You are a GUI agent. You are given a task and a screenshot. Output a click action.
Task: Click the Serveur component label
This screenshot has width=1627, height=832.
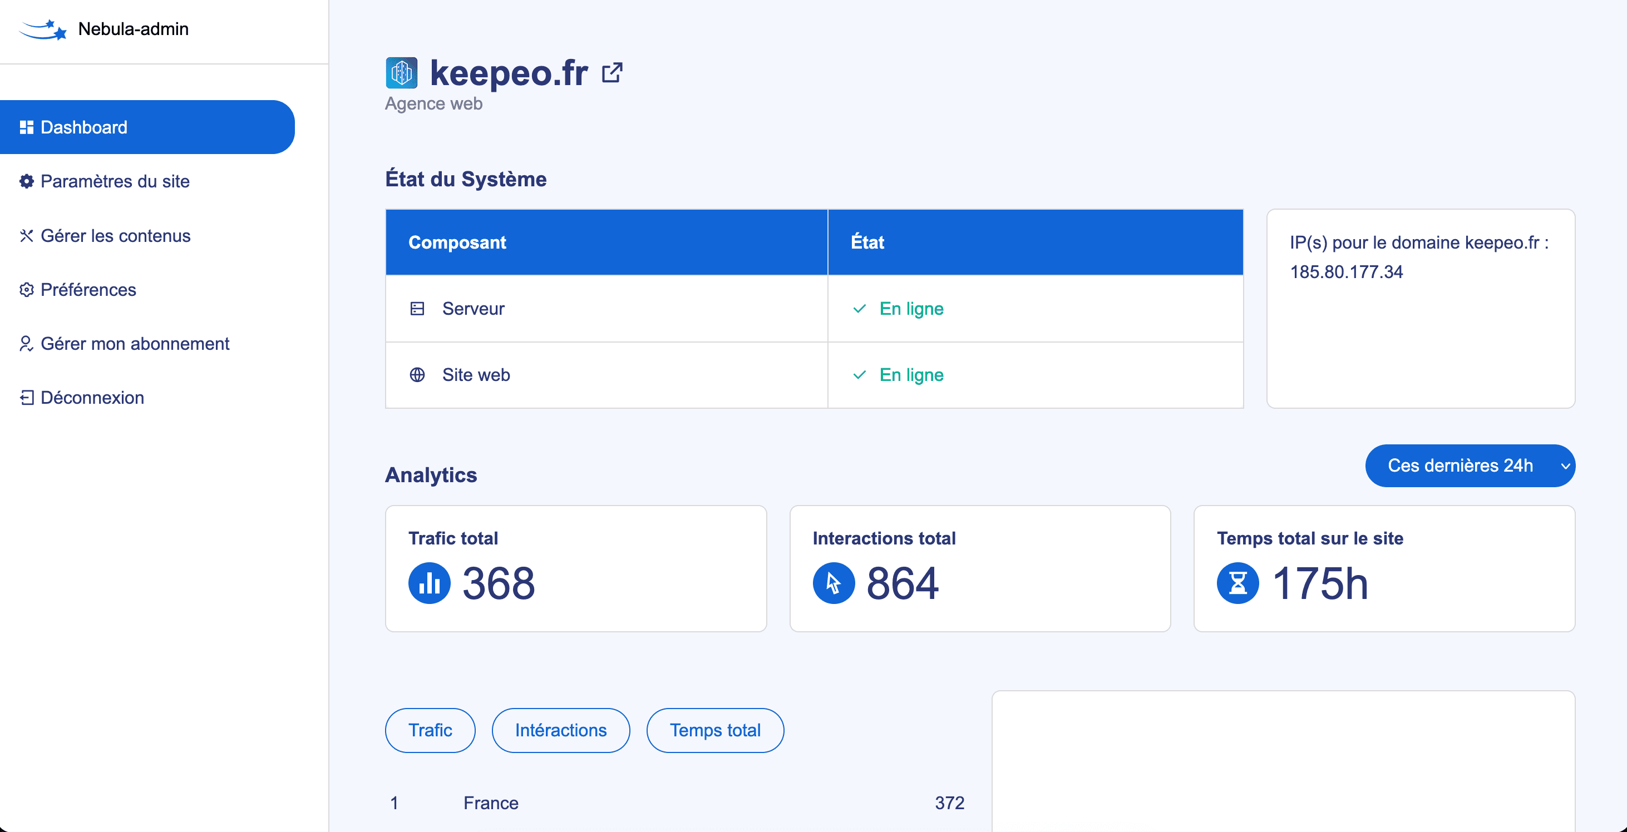(473, 309)
